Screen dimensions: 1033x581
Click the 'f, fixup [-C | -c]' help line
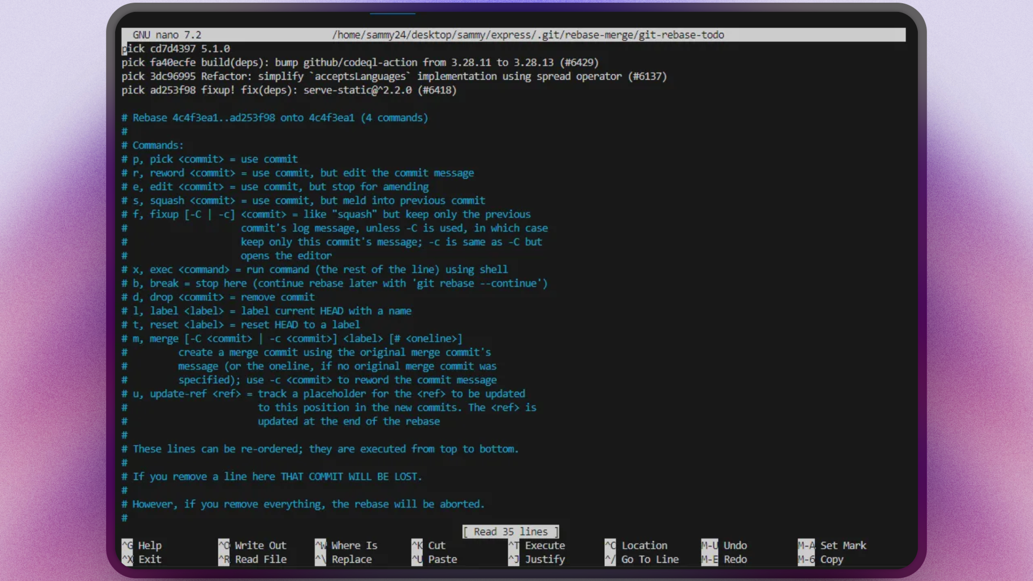click(326, 214)
